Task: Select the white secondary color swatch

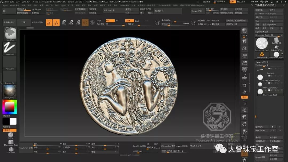Action: point(13,121)
